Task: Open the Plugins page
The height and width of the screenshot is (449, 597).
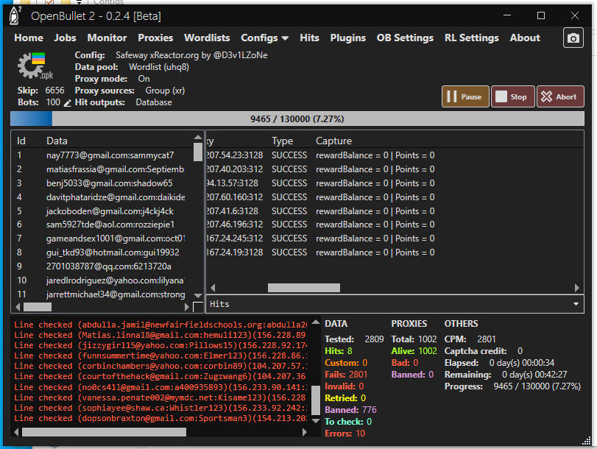Action: click(347, 38)
